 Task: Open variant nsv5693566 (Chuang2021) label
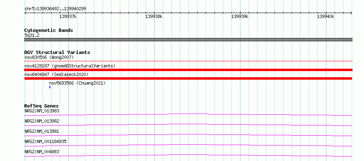pyautogui.click(x=77, y=83)
